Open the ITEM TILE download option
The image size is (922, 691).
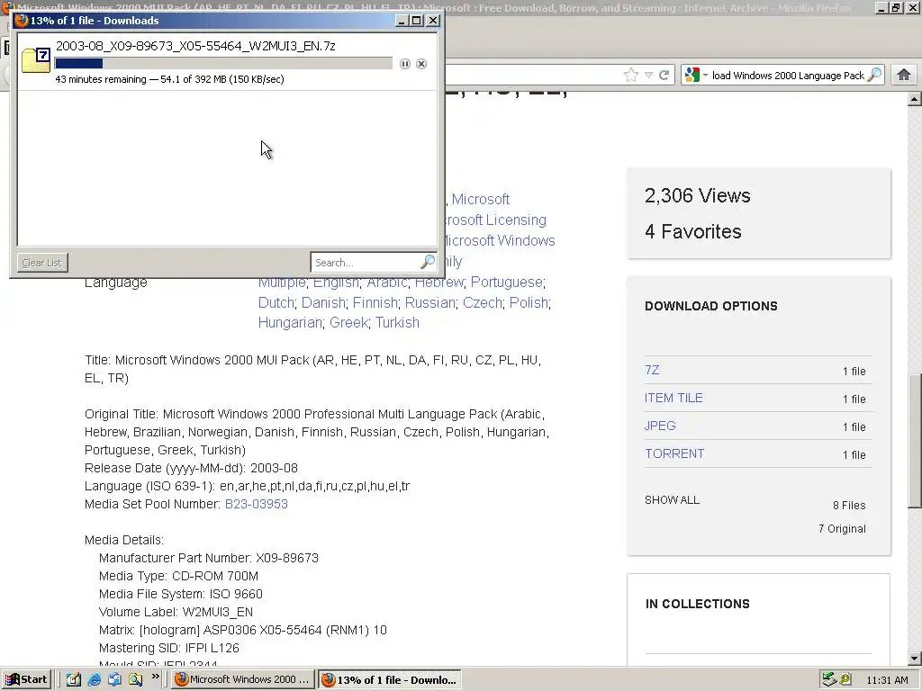(673, 398)
